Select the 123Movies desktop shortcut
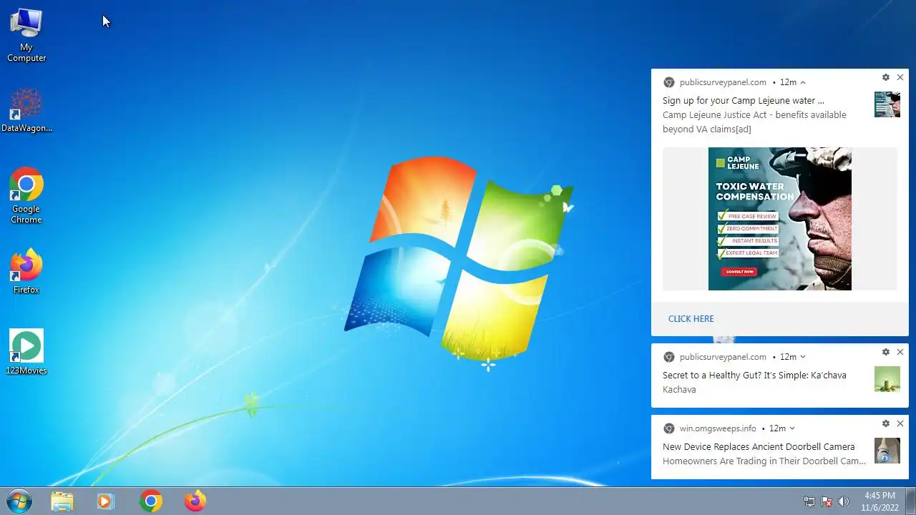 click(26, 352)
